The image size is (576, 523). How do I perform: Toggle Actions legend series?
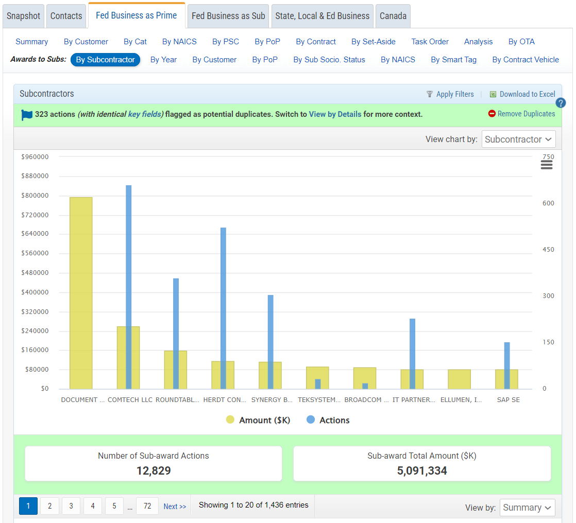click(328, 420)
